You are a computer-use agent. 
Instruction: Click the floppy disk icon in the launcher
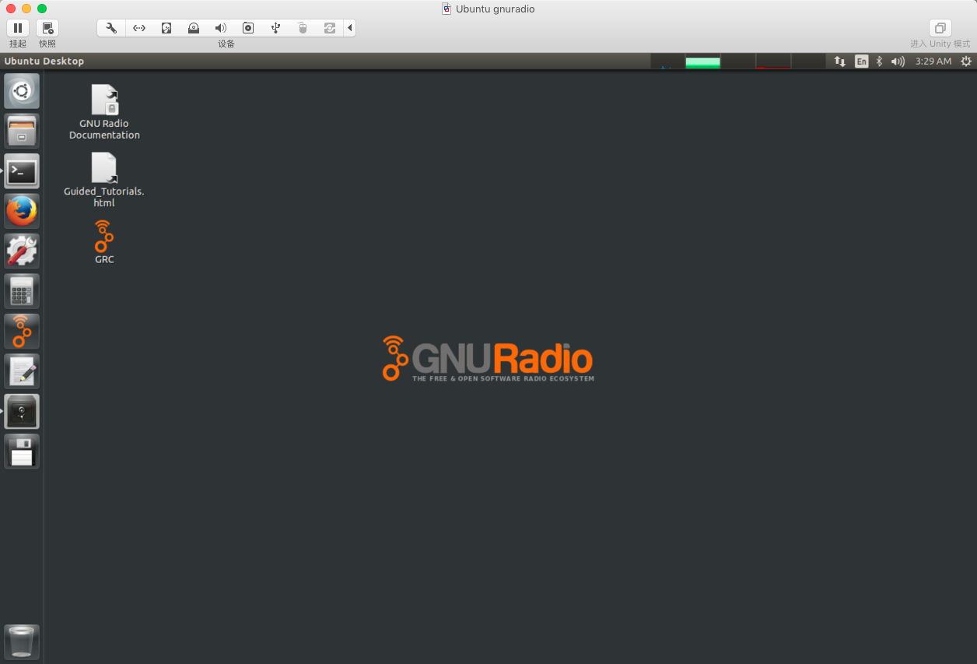(22, 451)
